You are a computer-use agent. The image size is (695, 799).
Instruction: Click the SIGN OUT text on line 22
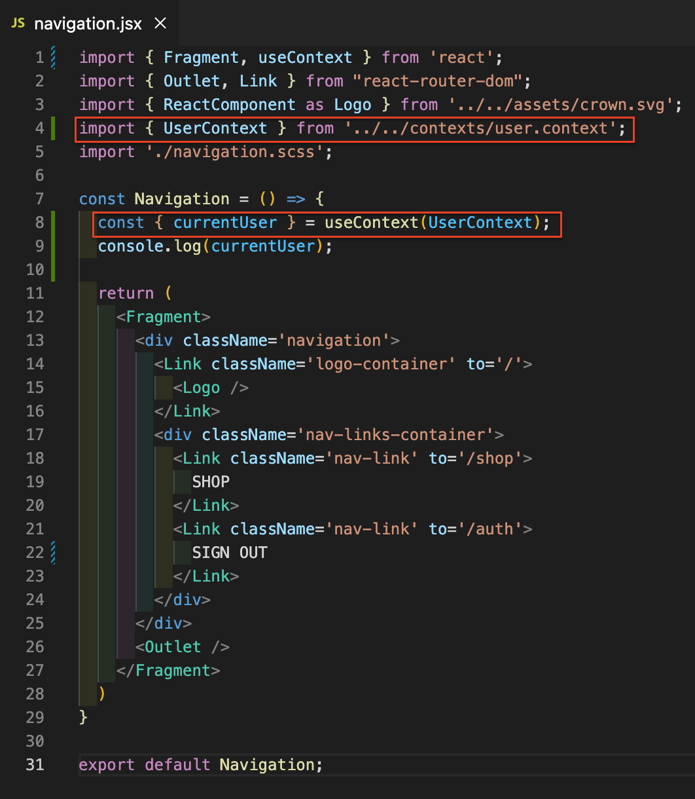[x=229, y=553]
